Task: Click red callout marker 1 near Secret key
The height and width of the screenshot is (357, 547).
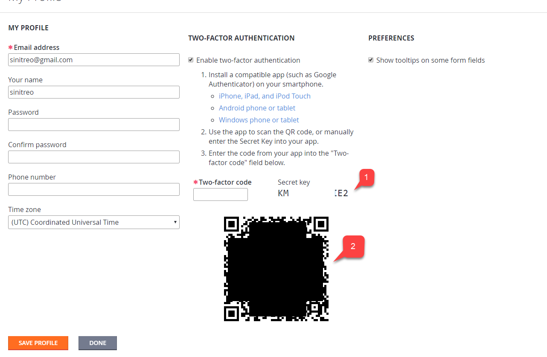Action: pos(366,177)
